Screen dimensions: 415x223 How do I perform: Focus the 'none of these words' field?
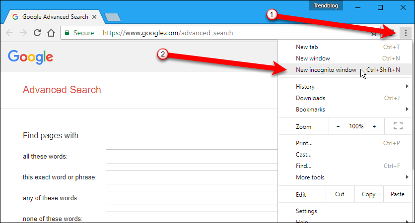[x=192, y=218]
